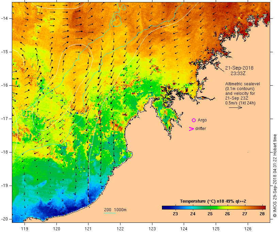279x232 pixels.
Task: Click the 26 tick on temperature scale
Action: (x=227, y=214)
